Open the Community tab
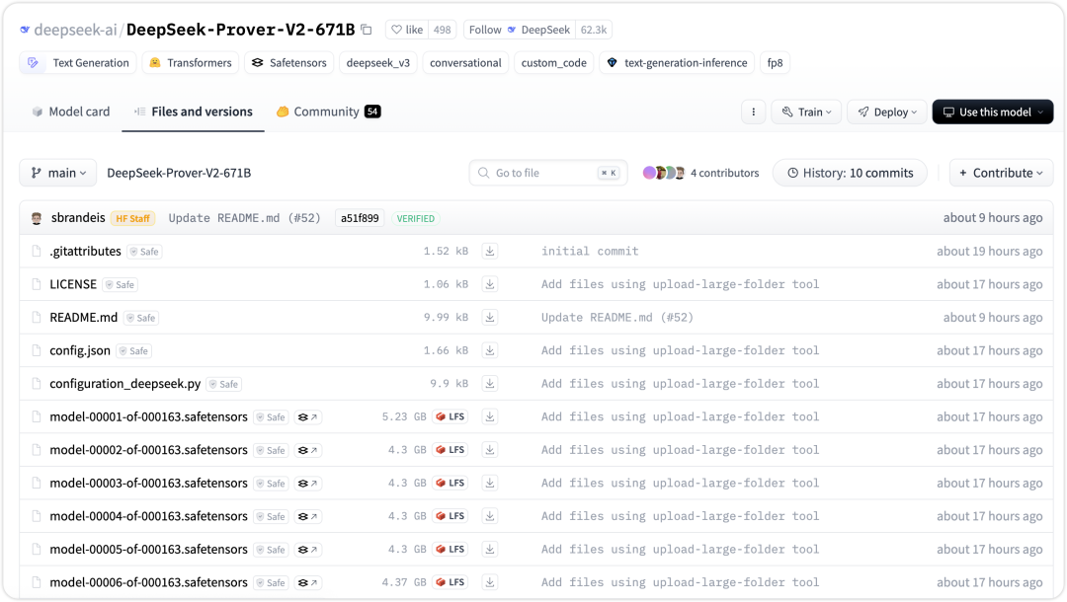This screenshot has width=1067, height=602. [x=328, y=112]
